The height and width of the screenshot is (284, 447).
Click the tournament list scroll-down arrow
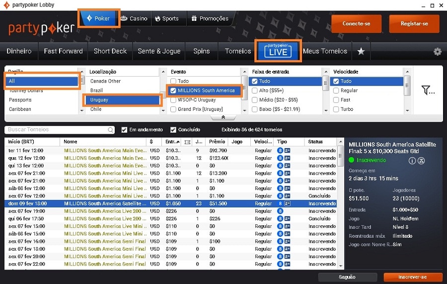340,266
